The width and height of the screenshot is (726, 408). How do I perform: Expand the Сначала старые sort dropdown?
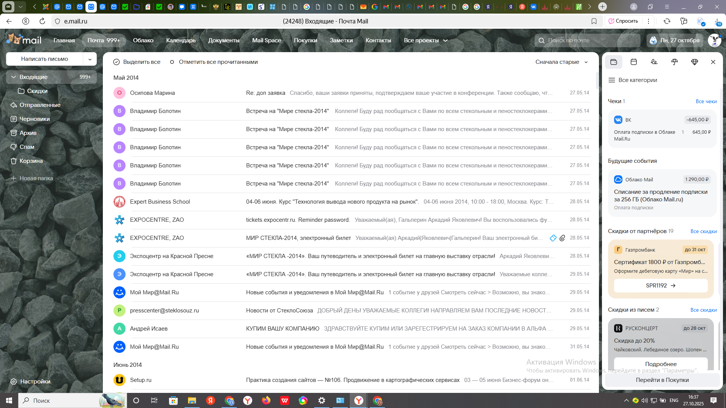562,62
